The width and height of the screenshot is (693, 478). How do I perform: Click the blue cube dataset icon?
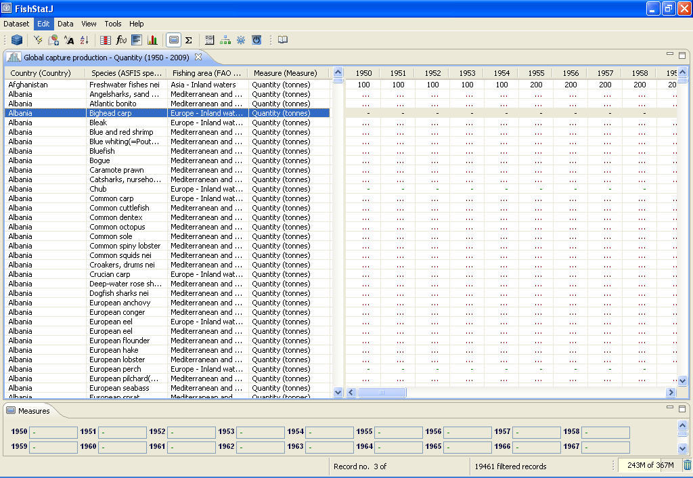(17, 39)
